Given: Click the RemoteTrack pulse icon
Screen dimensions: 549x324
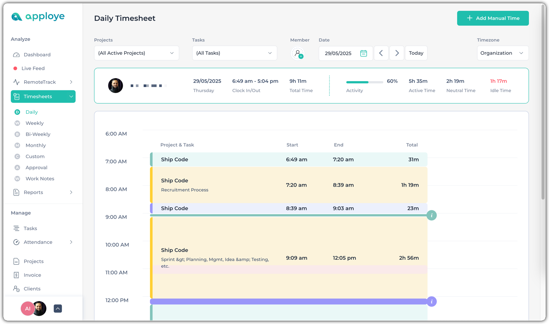Looking at the screenshot, I should [16, 82].
